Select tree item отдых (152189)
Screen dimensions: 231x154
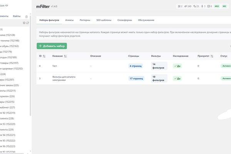[x=8, y=57]
